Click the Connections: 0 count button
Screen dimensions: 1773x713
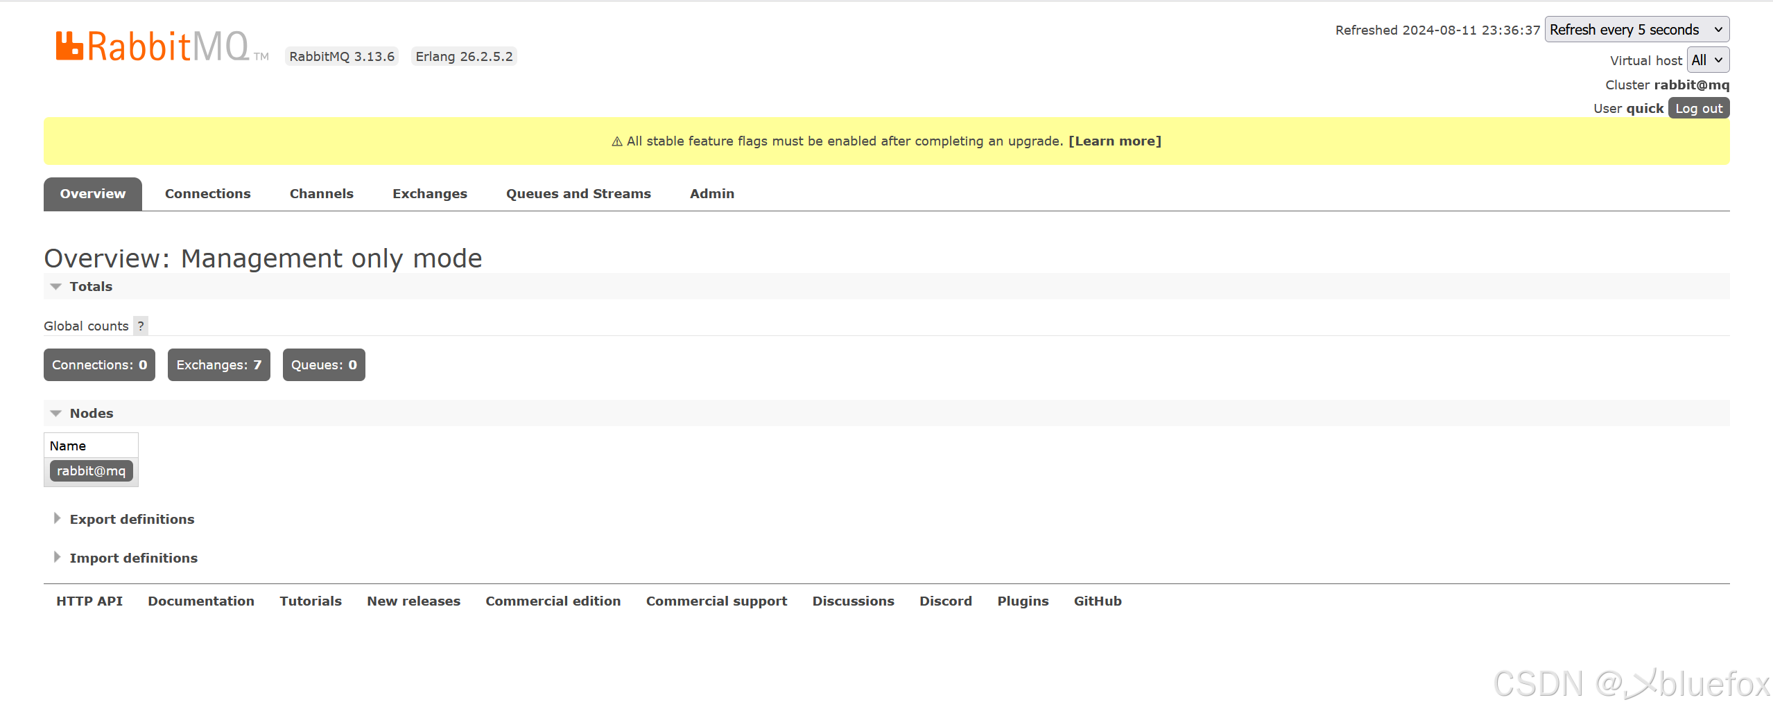coord(100,365)
